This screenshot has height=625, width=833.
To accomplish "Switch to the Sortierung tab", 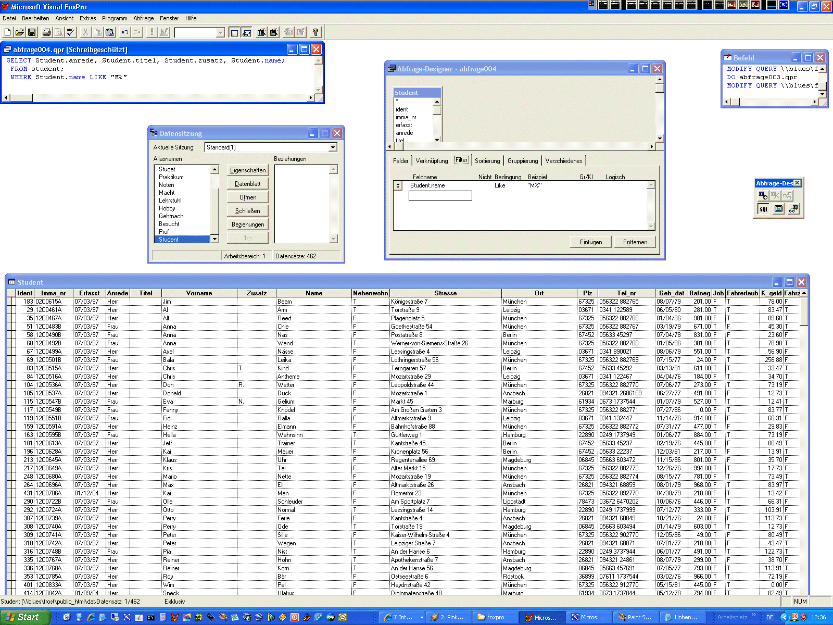I will 487,161.
